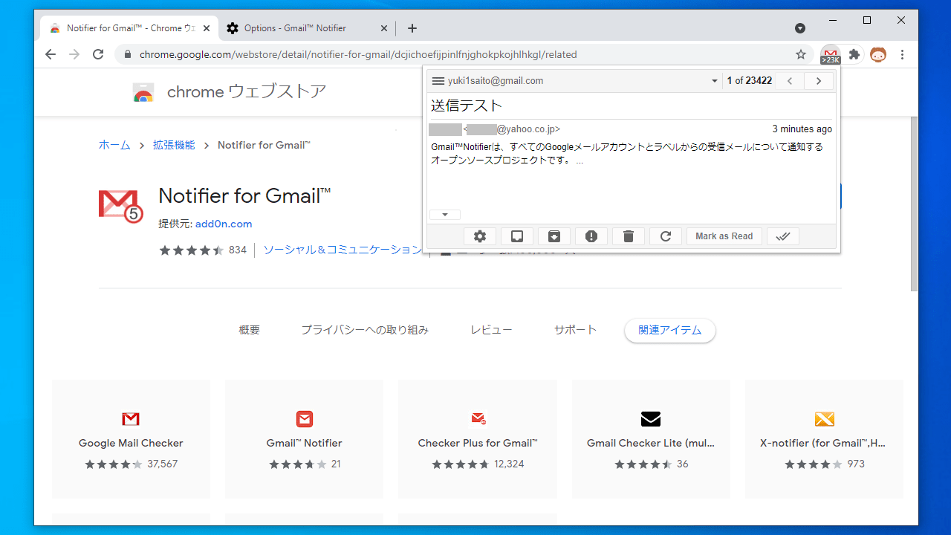
Task: Click the page's vertical scrollbar
Action: [x=914, y=204]
